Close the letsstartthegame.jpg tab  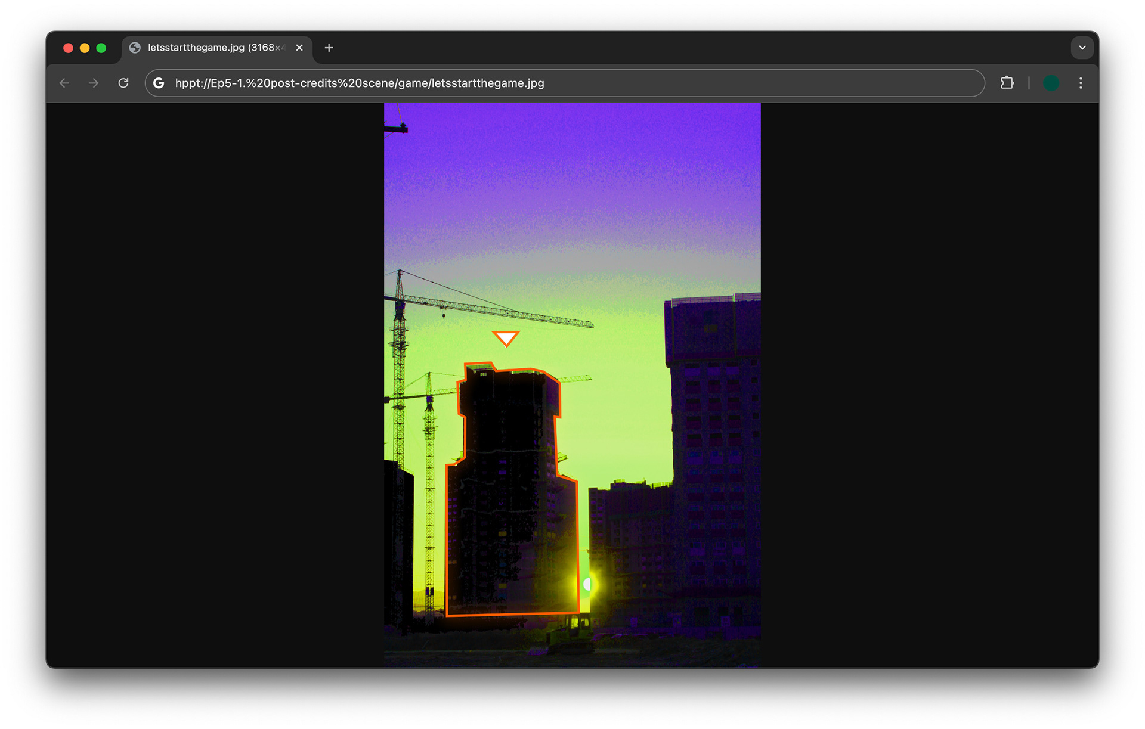tap(299, 48)
